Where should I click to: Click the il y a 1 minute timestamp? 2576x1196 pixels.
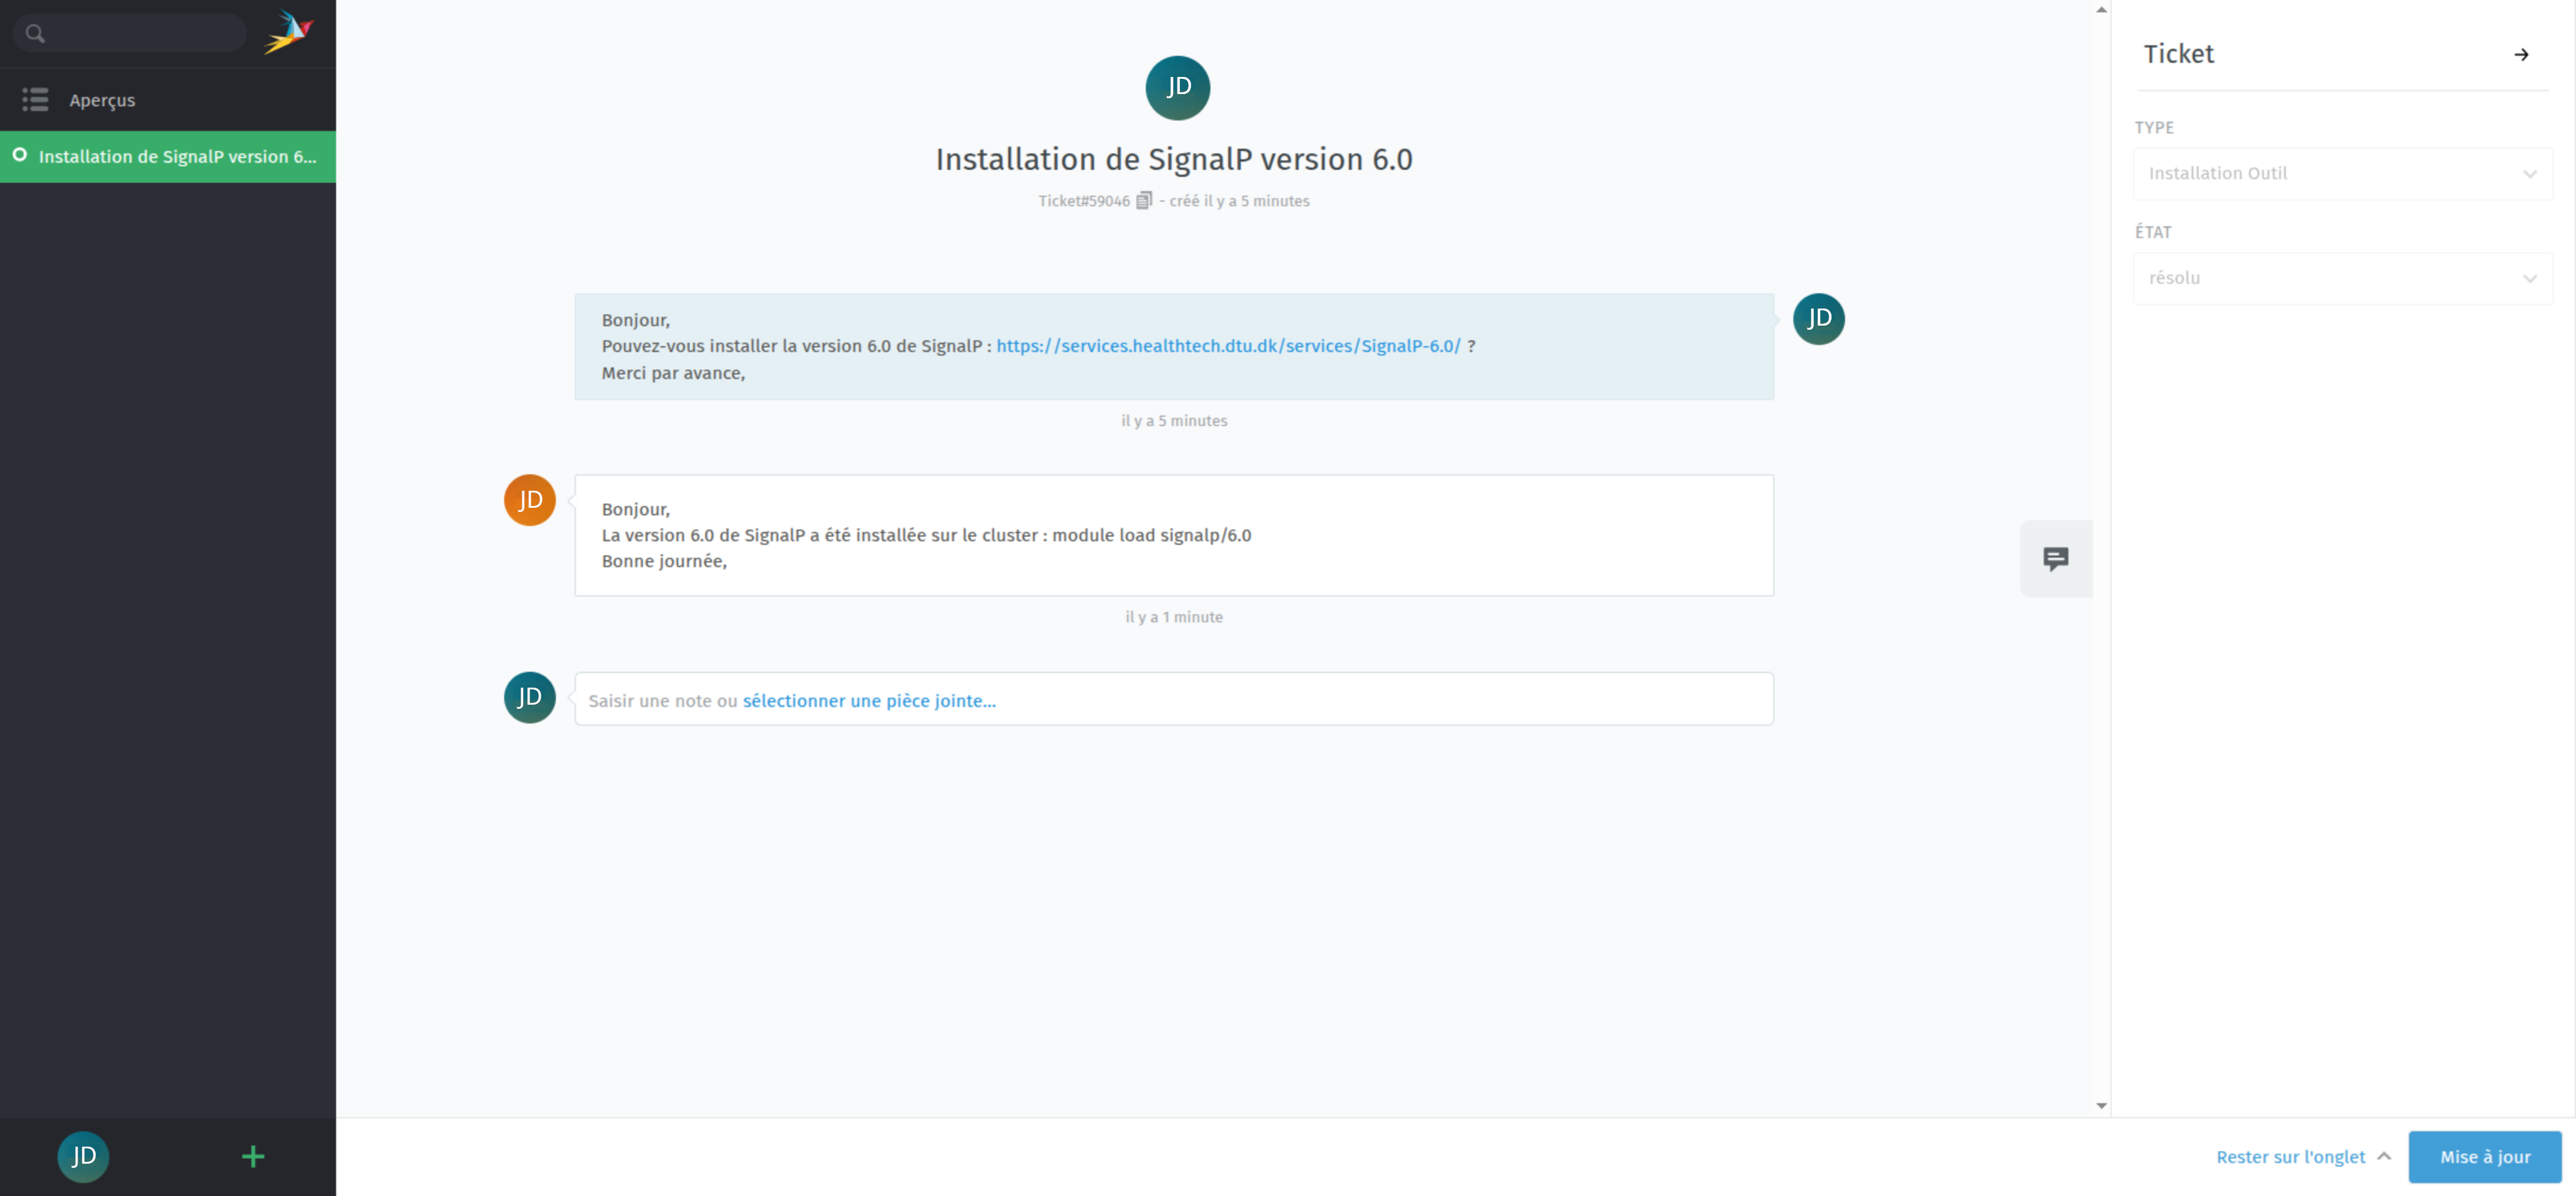point(1174,617)
